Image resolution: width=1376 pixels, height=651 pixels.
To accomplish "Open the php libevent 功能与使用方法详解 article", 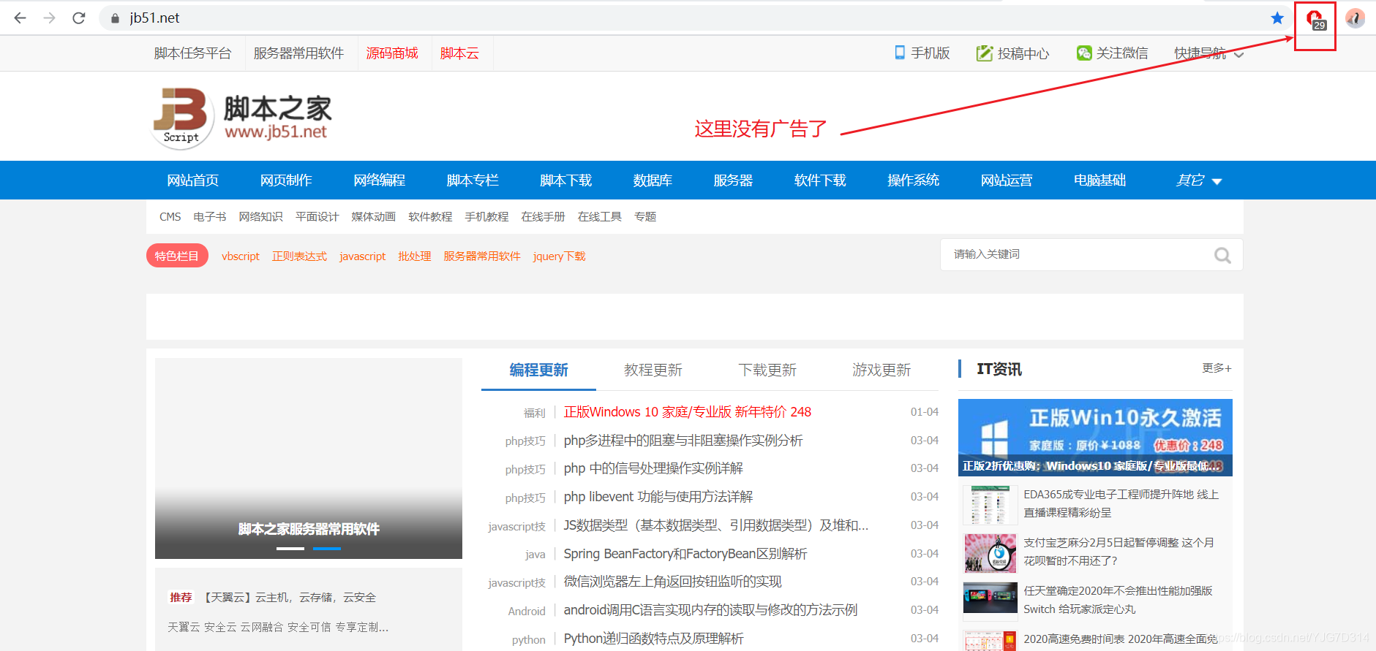I will click(658, 497).
